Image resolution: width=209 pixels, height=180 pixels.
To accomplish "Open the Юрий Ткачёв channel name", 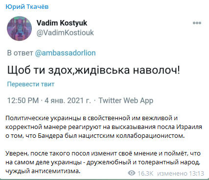I will coord(27,7).
